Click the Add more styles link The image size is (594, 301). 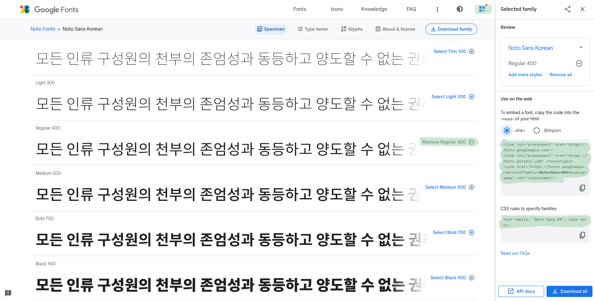[525, 75]
